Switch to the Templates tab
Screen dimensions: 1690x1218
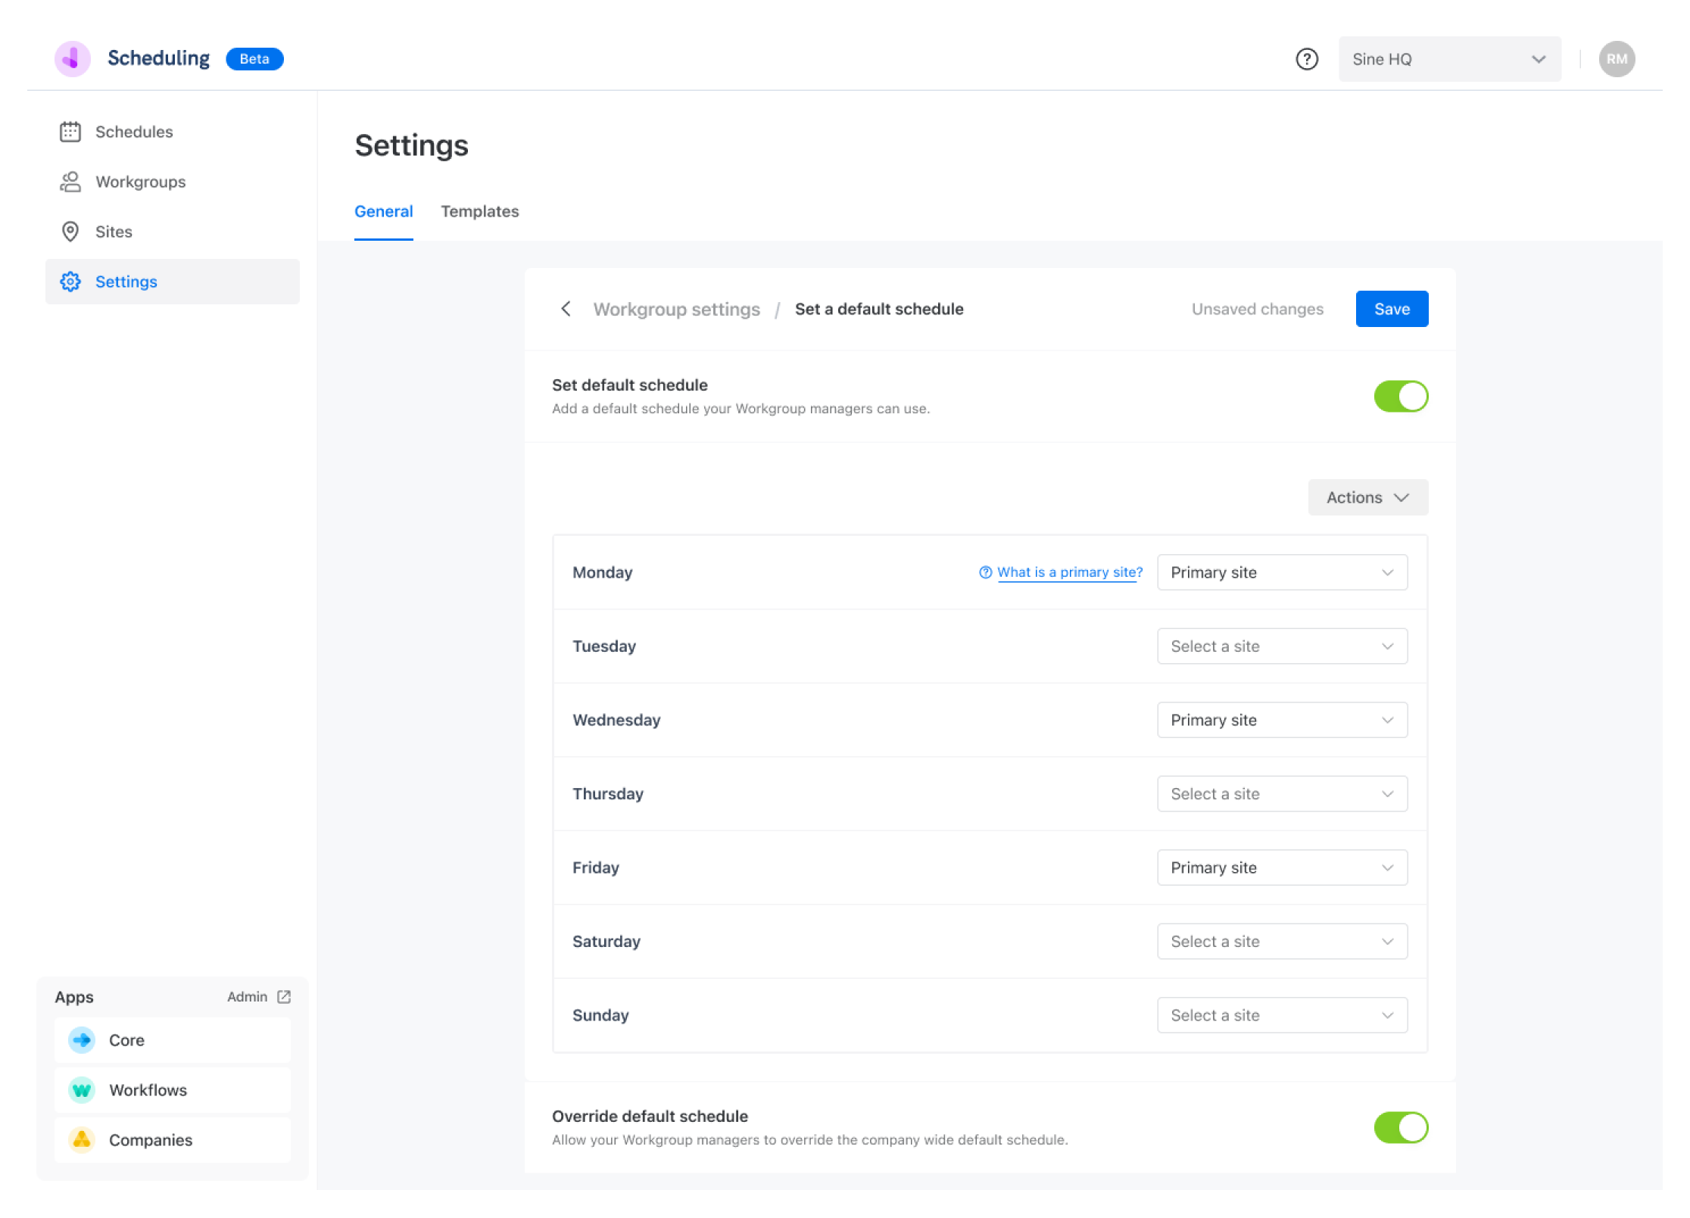point(479,211)
